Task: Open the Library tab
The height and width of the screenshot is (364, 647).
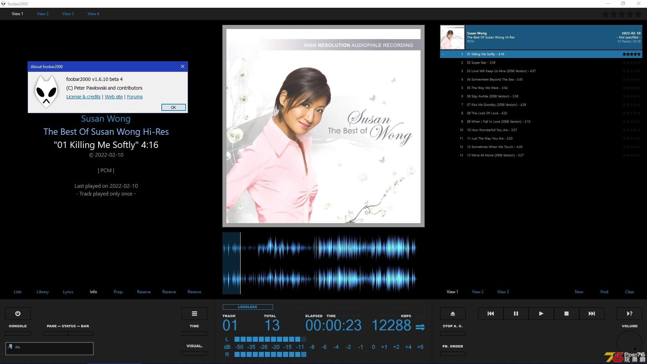Action: 43,292
